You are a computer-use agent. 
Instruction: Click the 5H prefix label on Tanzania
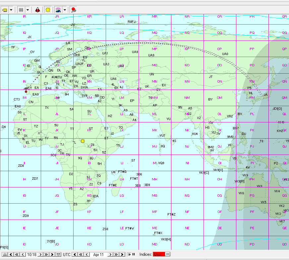99,163
